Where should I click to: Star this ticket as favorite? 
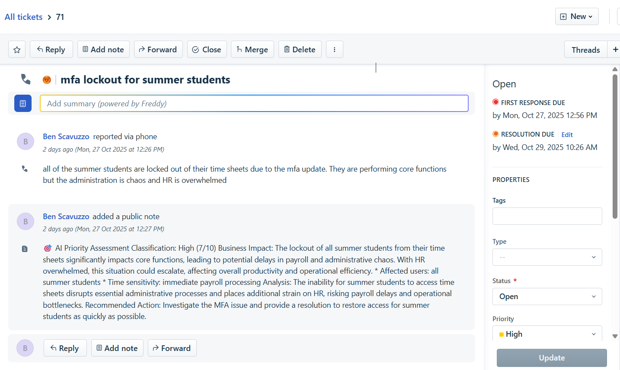pos(17,50)
